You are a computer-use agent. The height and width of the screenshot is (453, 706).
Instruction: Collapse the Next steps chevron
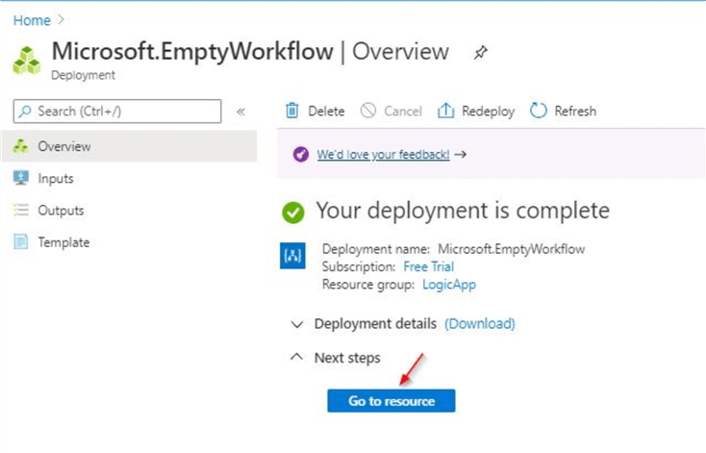click(x=296, y=357)
